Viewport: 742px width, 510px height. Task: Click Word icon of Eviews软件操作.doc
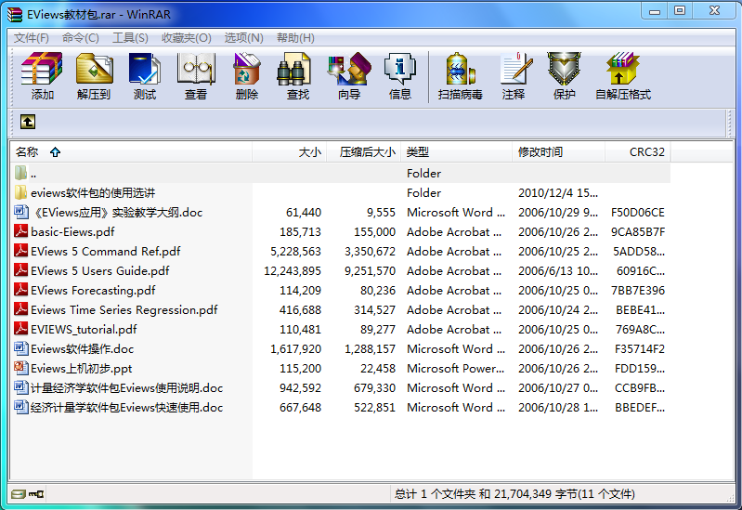20,348
